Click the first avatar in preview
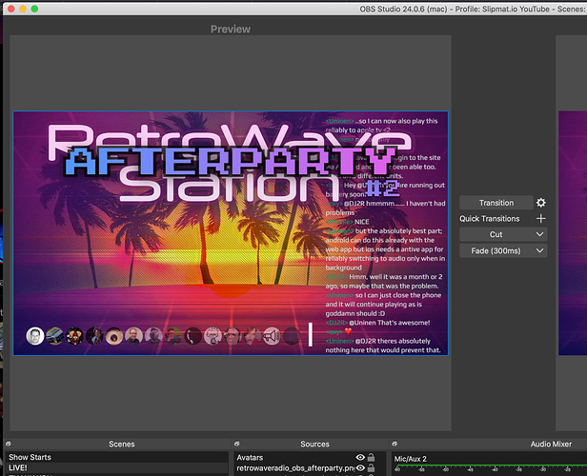 pos(35,336)
